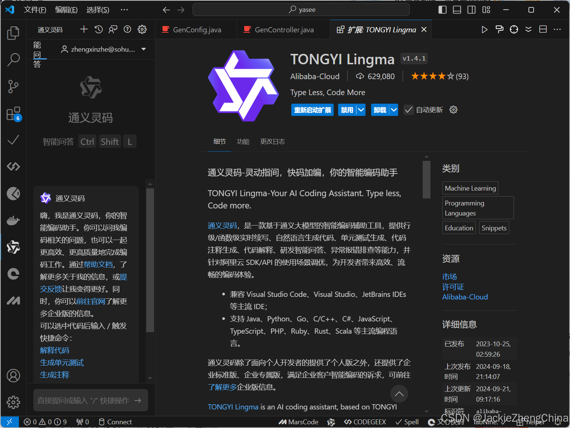The width and height of the screenshot is (570, 428).
Task: Open the more actions ellipsis in editor toolbar
Action: (x=557, y=29)
